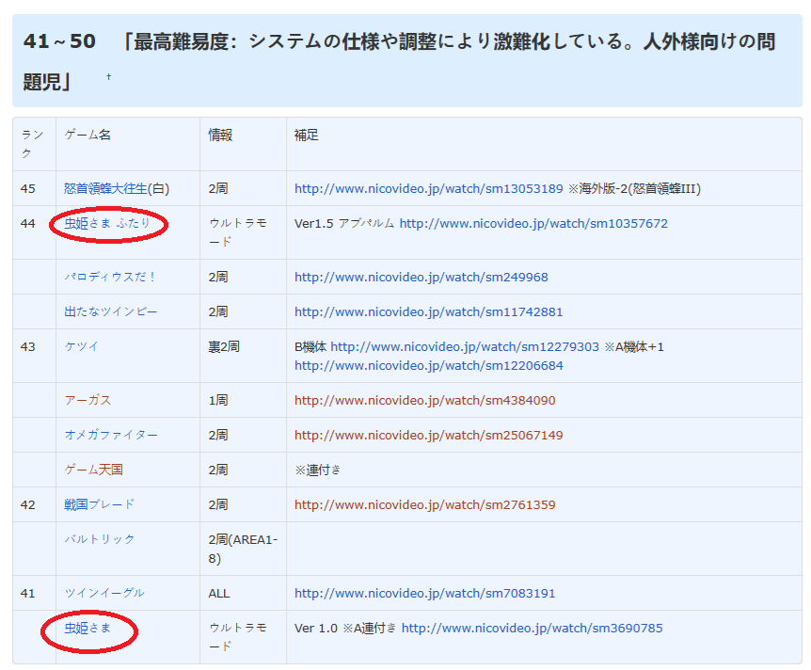Click the ※A機体+1 note in ケツイ row
The width and height of the screenshot is (811, 670).
[x=634, y=346]
